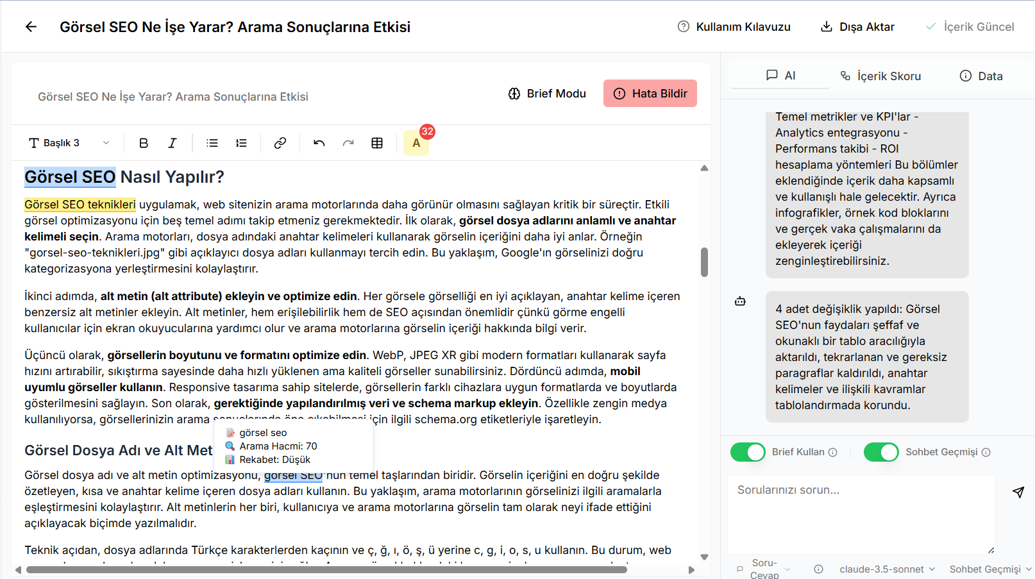Screen dimensions: 1035x579
Task: Toggle bold formatting in the editor toolbar
Action: [x=143, y=142]
